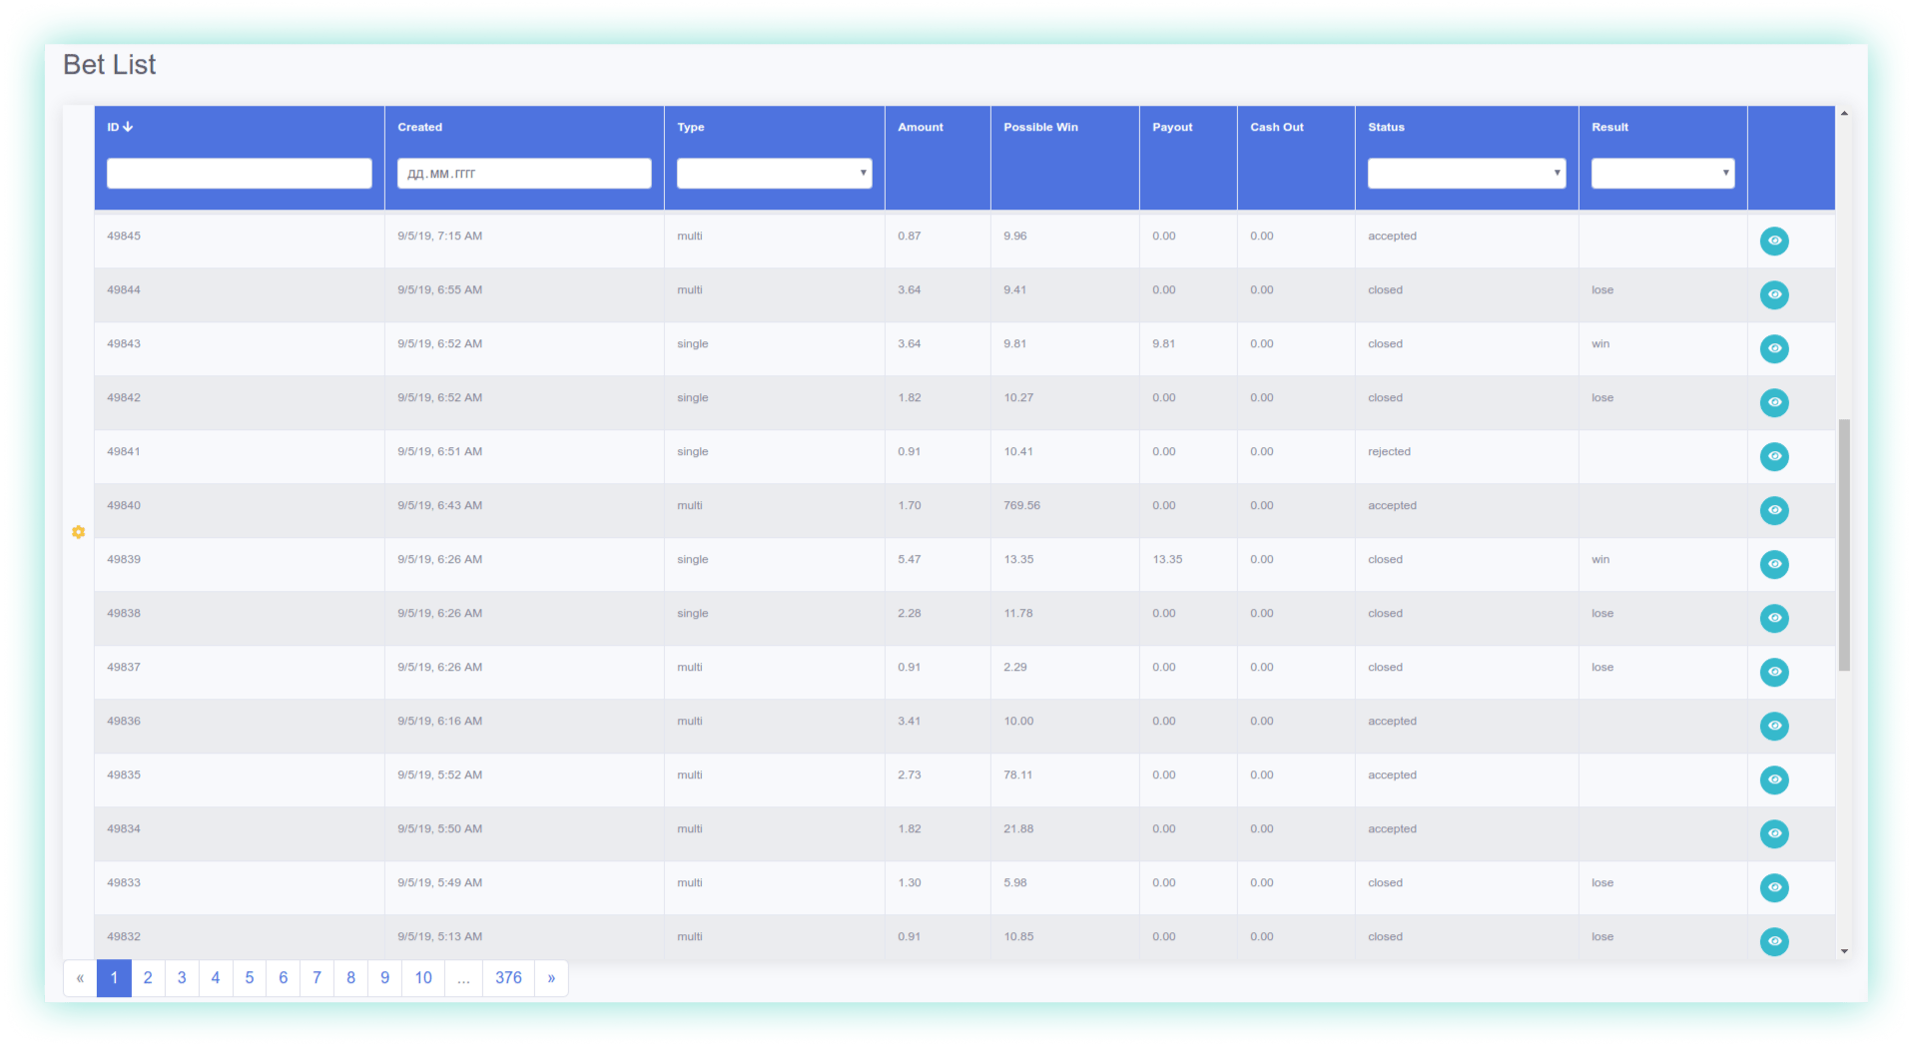Open details of accepted bet 49836
Image resolution: width=1912 pixels, height=1047 pixels.
[x=1775, y=726]
